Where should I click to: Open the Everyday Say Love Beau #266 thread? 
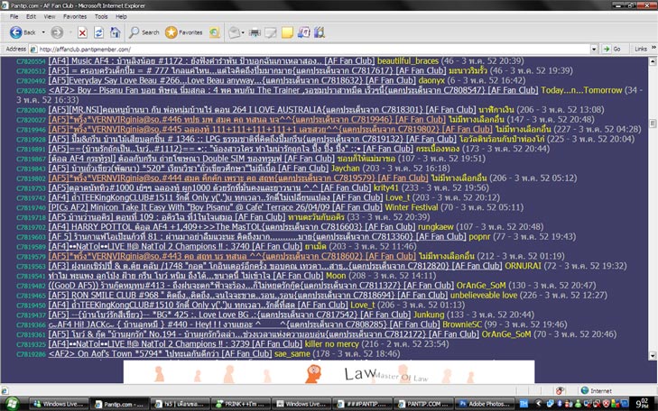click(232, 80)
